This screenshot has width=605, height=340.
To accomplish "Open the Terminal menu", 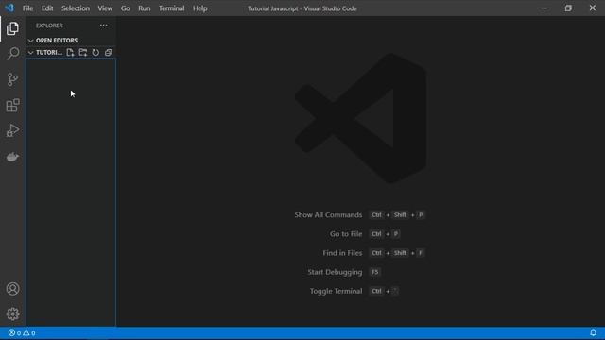I will pyautogui.click(x=172, y=8).
